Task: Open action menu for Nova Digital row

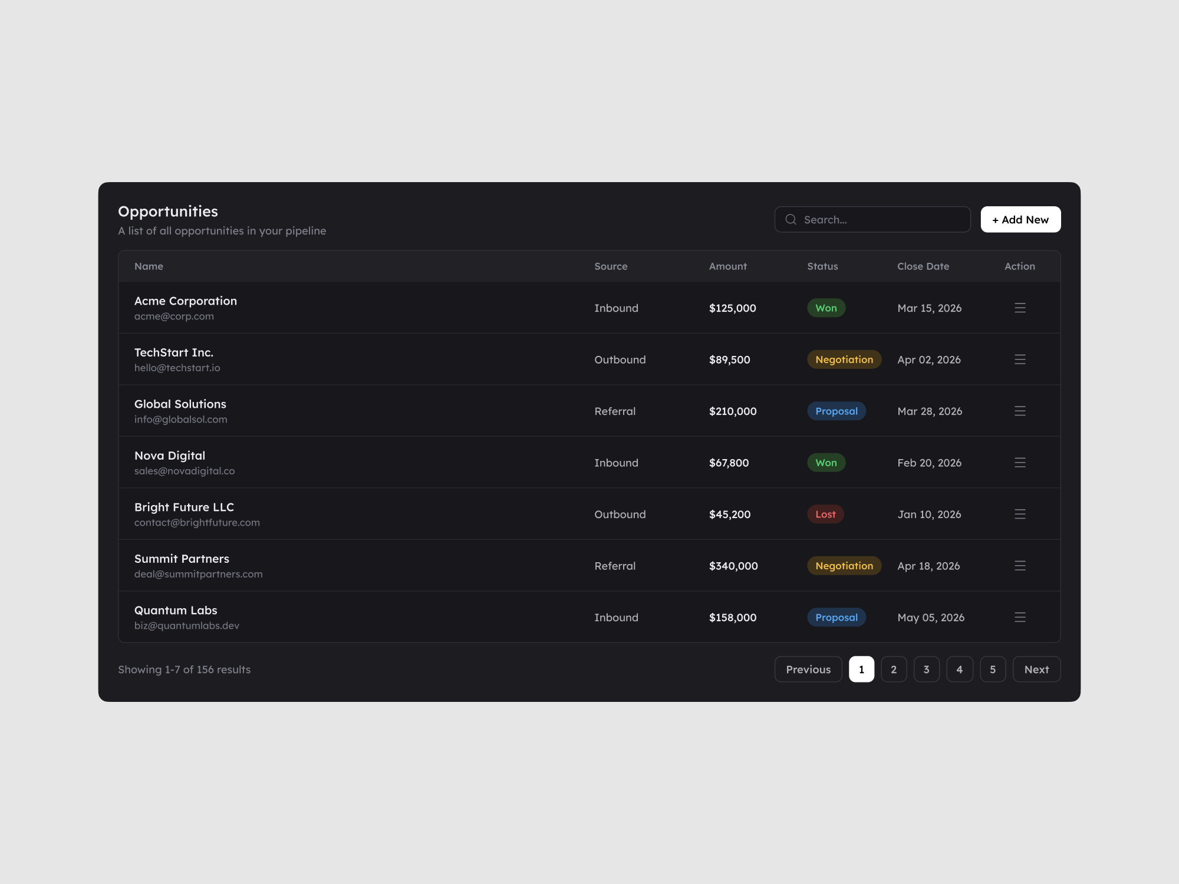Action: pos(1020,463)
